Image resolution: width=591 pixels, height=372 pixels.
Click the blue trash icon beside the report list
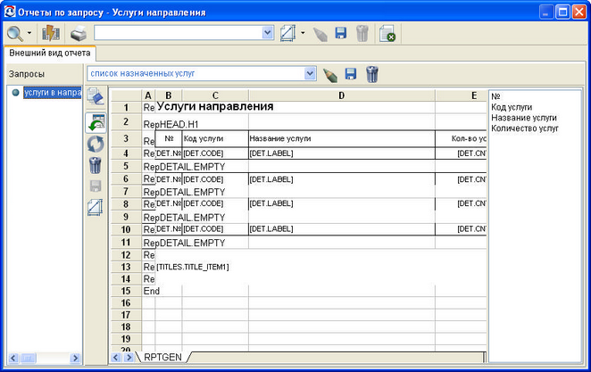click(371, 74)
